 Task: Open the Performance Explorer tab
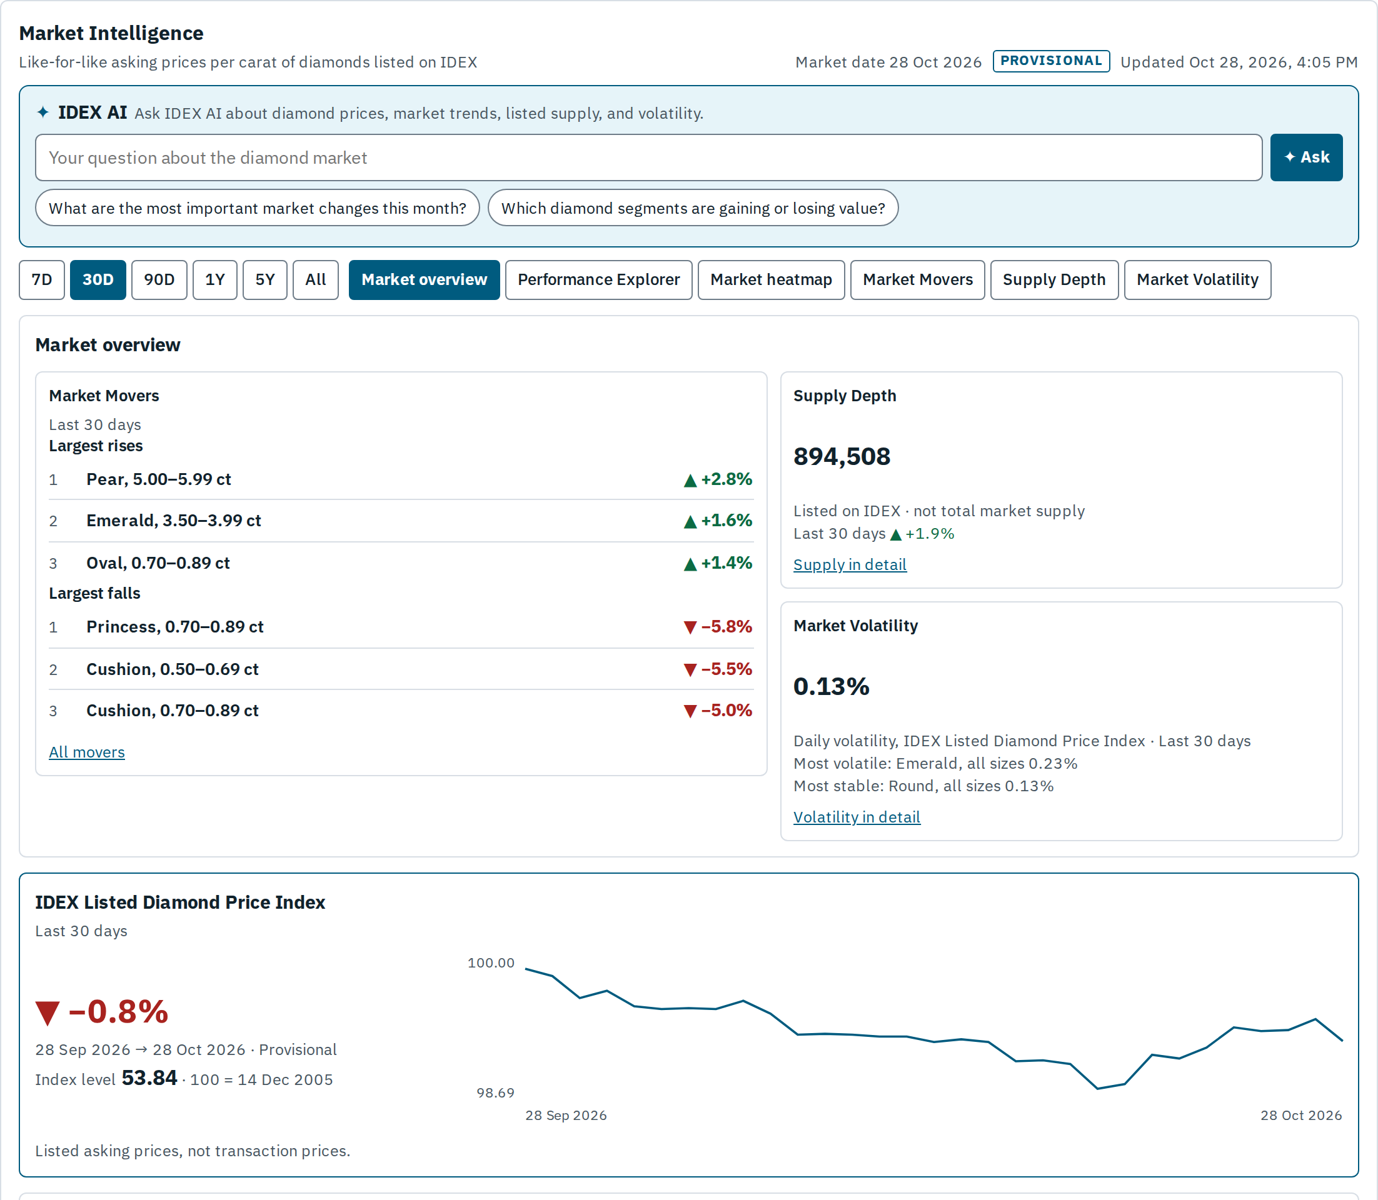598,280
